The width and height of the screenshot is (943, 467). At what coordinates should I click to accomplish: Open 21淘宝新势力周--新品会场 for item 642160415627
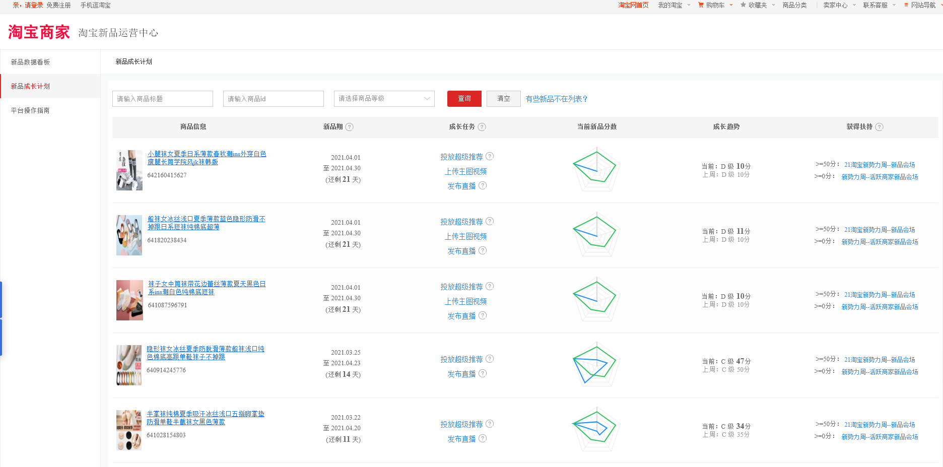tap(880, 165)
